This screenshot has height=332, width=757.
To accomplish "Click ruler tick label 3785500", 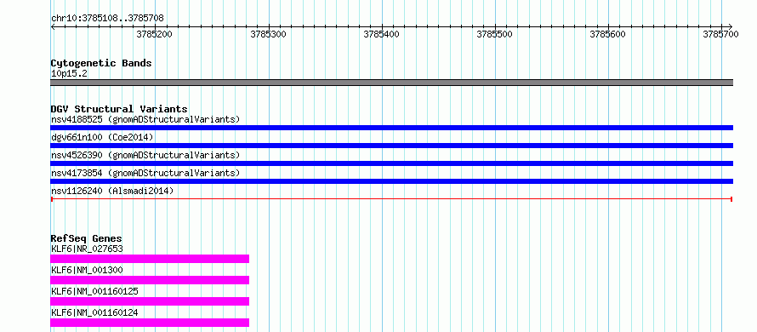I will (495, 34).
